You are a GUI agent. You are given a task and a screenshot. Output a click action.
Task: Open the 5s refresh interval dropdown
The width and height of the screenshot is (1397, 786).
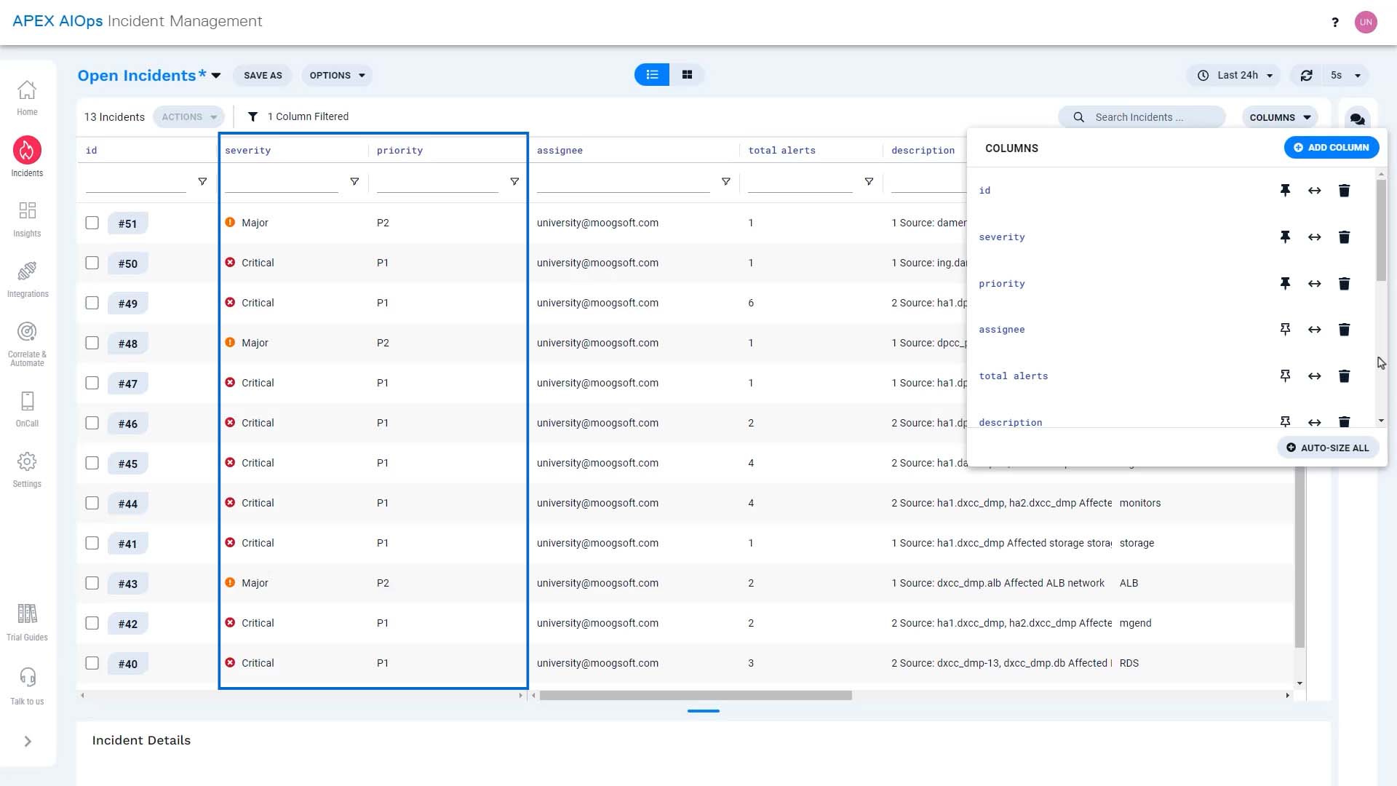pyautogui.click(x=1345, y=76)
